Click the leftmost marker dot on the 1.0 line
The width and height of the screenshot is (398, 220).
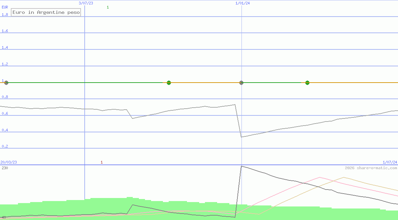(6, 83)
